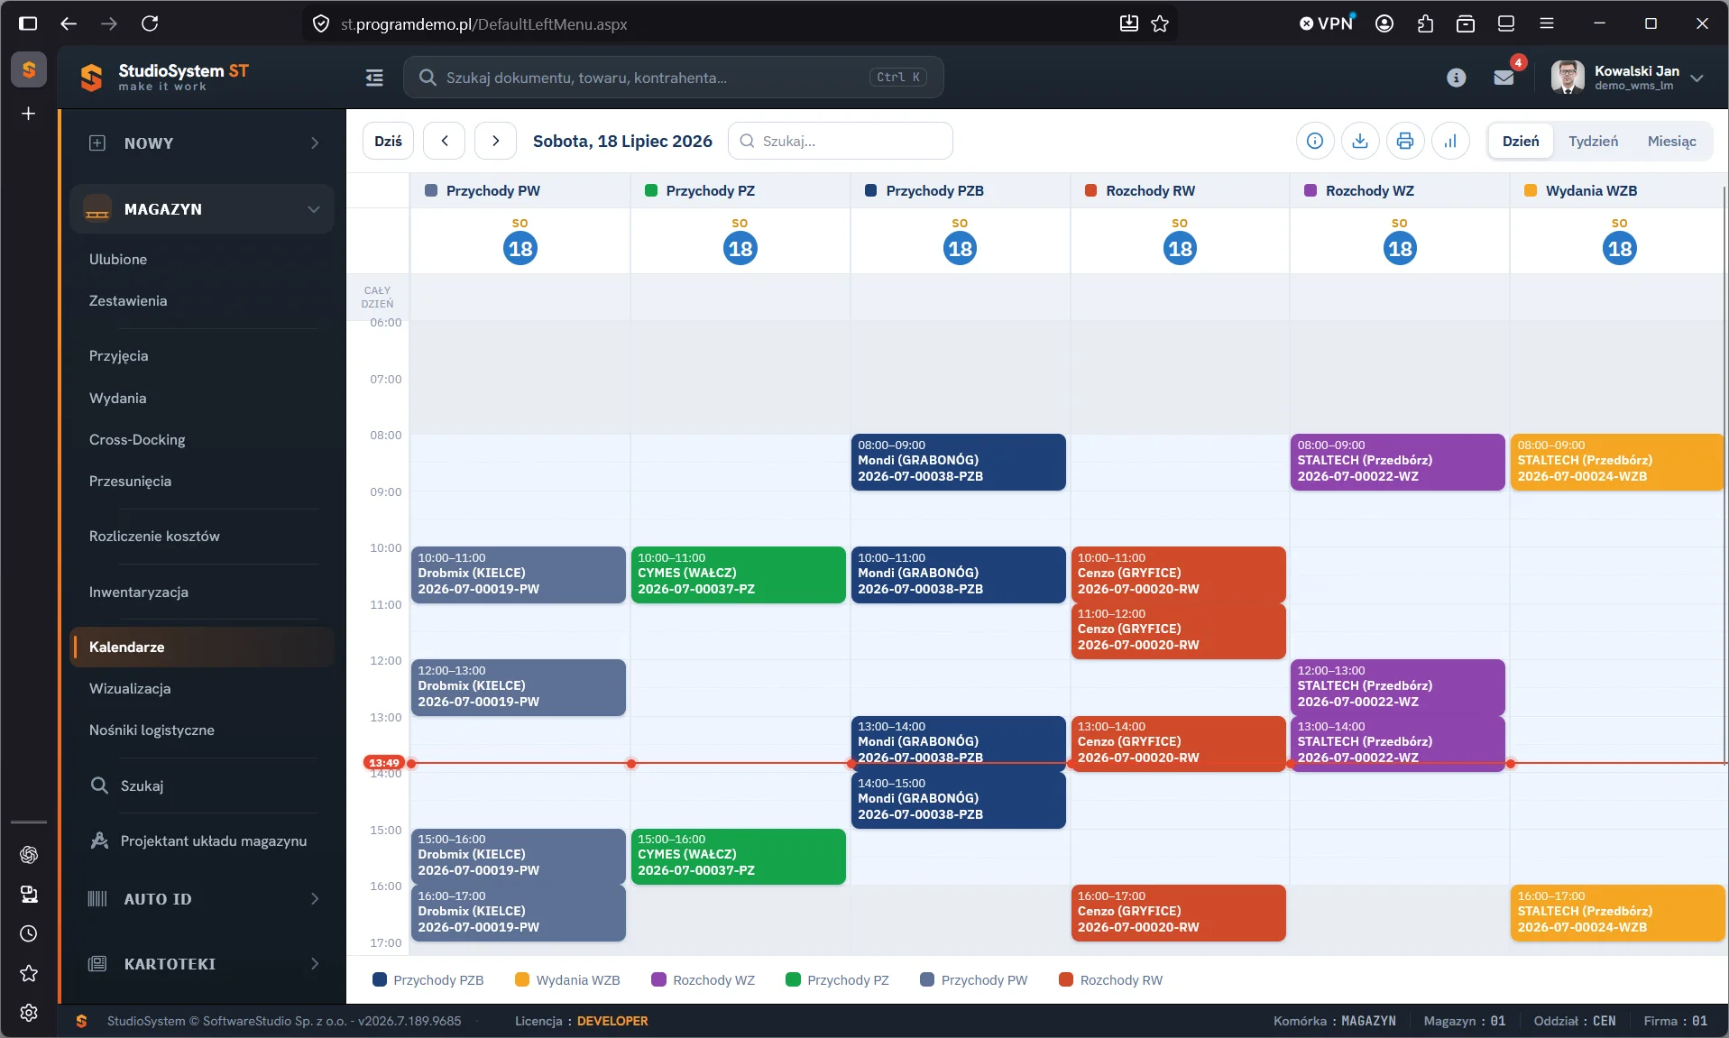Image resolution: width=1729 pixels, height=1038 pixels.
Task: Open the mail messages icon
Action: pyautogui.click(x=1504, y=78)
